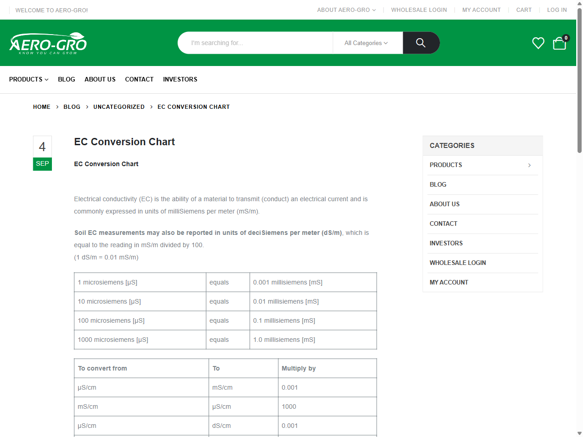Expand PRODUCTS in the Categories sidebar

pos(529,165)
